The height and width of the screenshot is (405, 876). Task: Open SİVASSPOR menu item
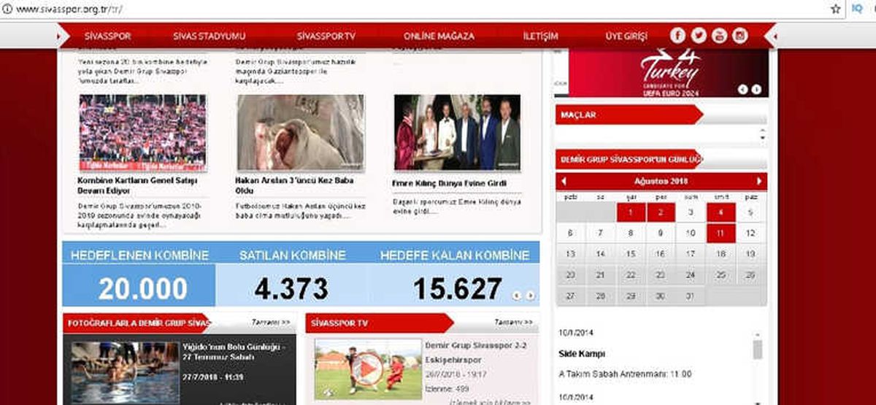point(106,36)
